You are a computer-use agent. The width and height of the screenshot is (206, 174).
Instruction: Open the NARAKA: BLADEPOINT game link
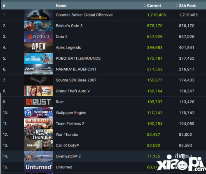(x=76, y=69)
